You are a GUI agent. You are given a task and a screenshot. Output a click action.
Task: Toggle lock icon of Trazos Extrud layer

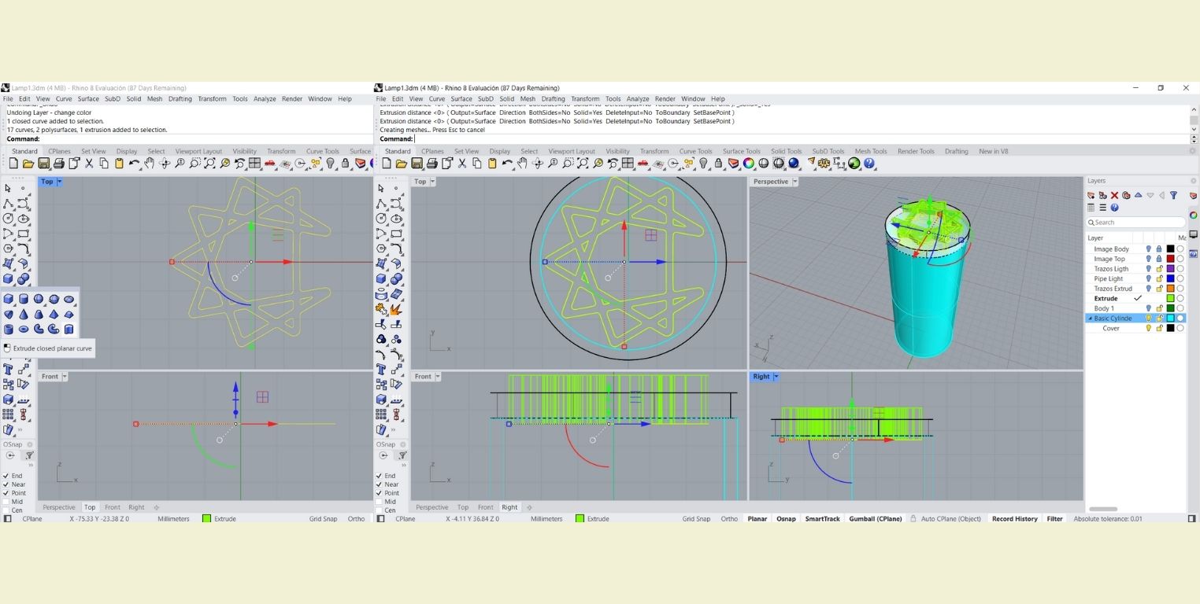(x=1159, y=289)
